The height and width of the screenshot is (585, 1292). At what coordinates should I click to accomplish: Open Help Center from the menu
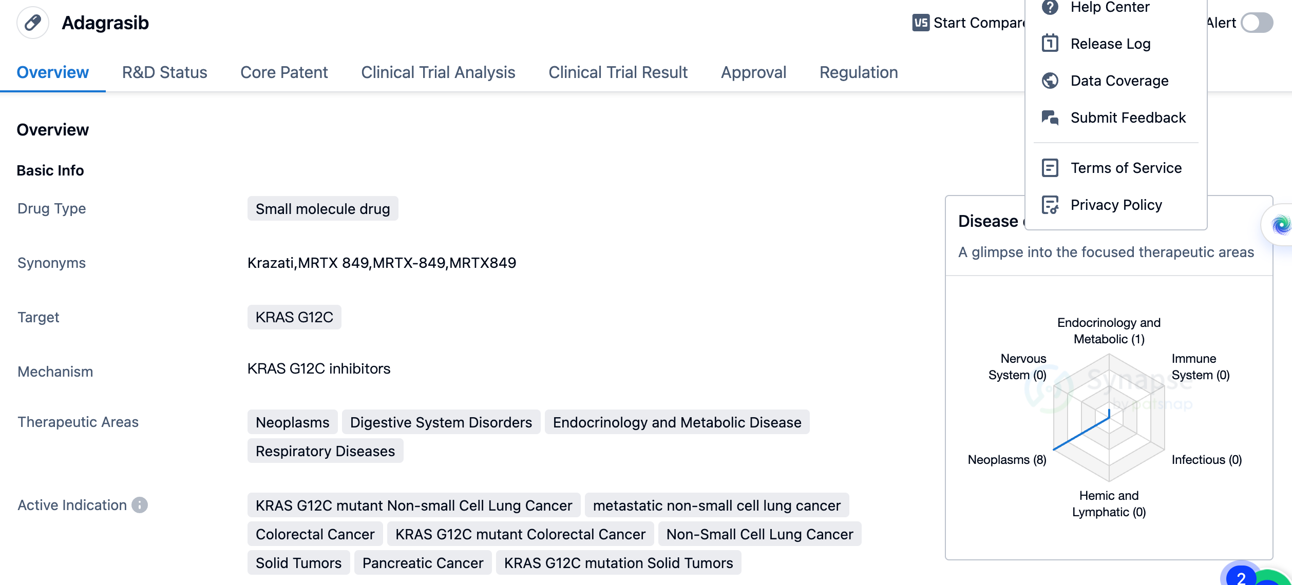(1109, 7)
